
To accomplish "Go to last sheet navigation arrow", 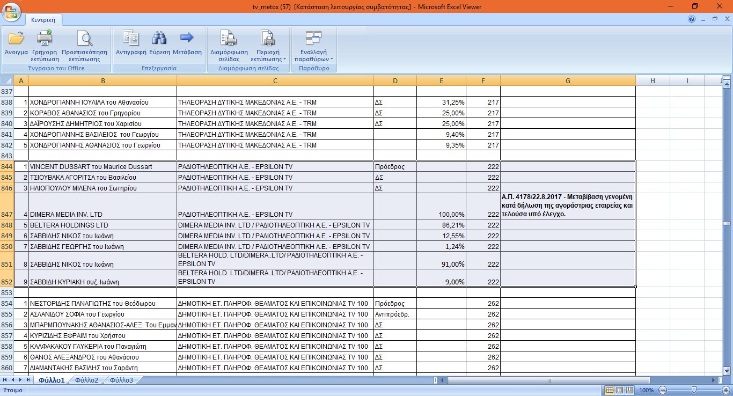I will 29,380.
